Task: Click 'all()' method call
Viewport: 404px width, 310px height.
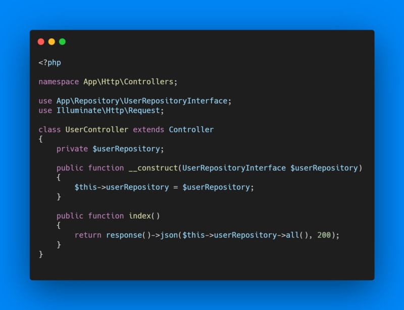Action: tap(297, 235)
